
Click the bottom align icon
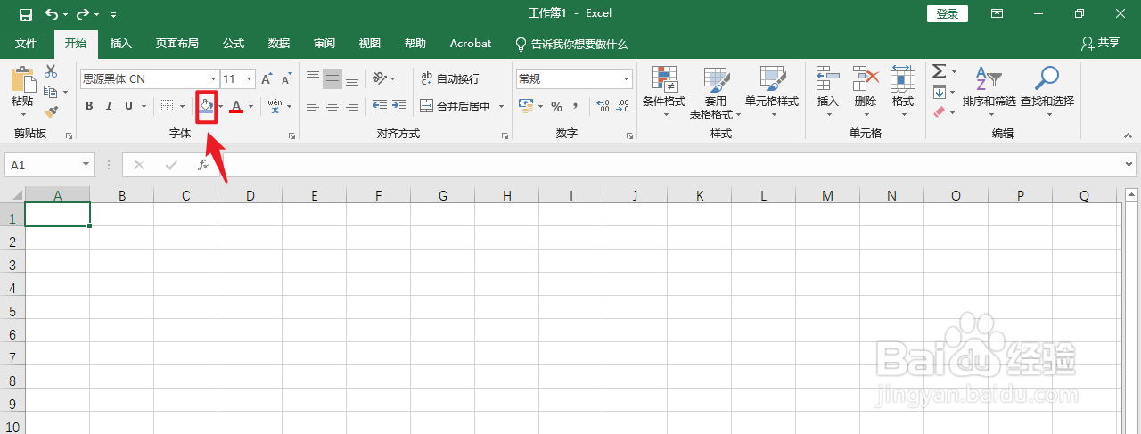click(352, 79)
